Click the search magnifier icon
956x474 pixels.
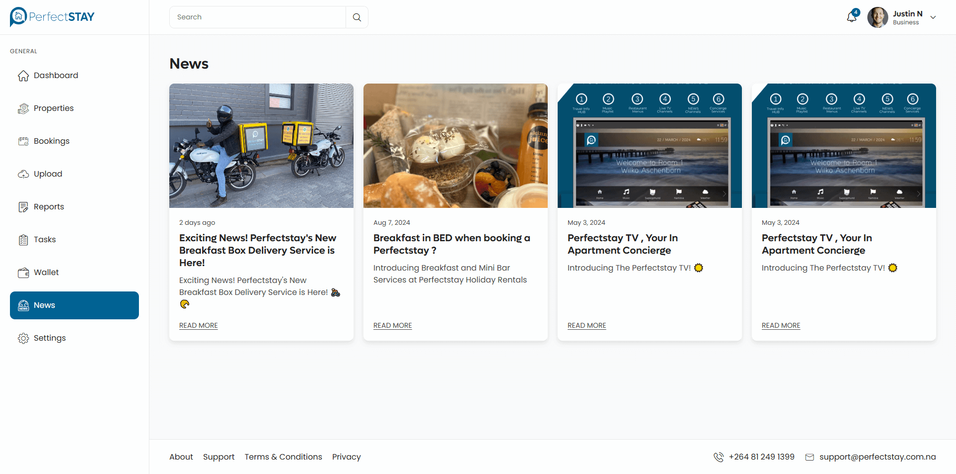pyautogui.click(x=357, y=17)
